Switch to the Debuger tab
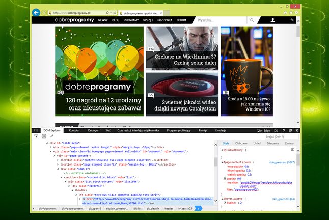The width and height of the screenshot is (329, 220). 93,130
